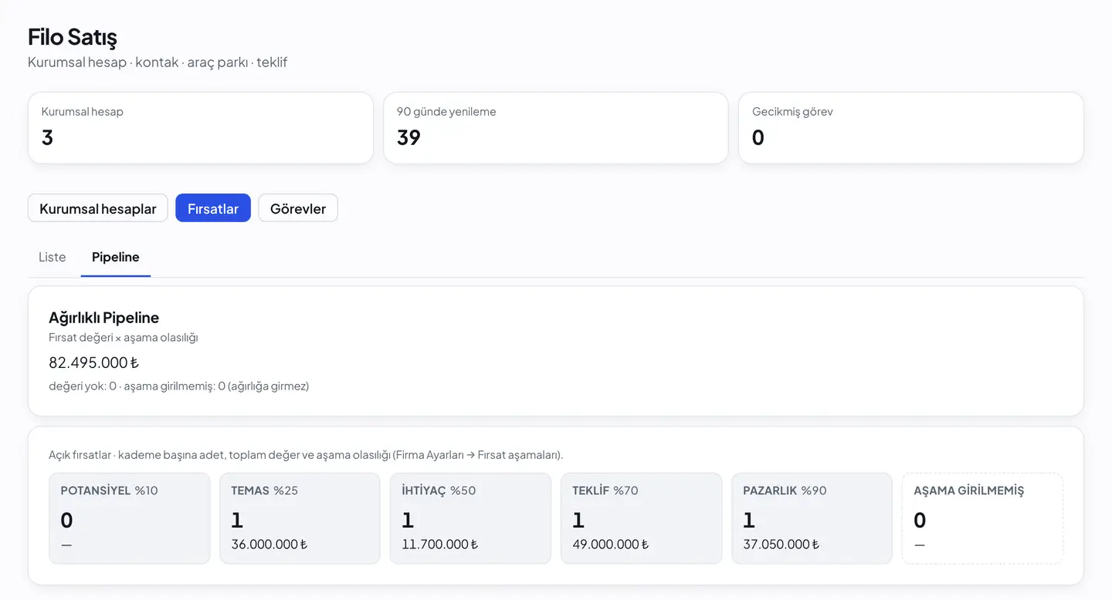
Task: Open the AŞAMA GİRİLMEMİŞ stage card
Action: point(982,518)
